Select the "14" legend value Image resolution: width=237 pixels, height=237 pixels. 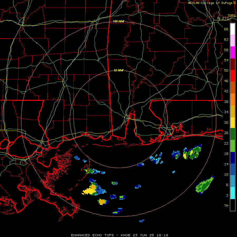[226, 164]
